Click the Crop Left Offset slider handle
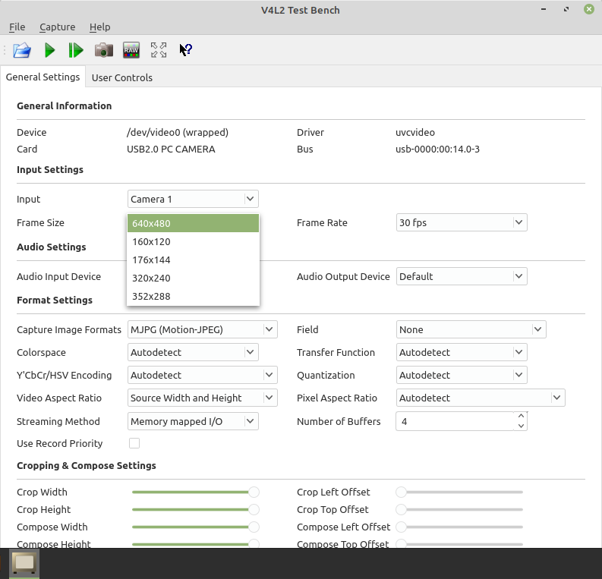 tap(401, 492)
